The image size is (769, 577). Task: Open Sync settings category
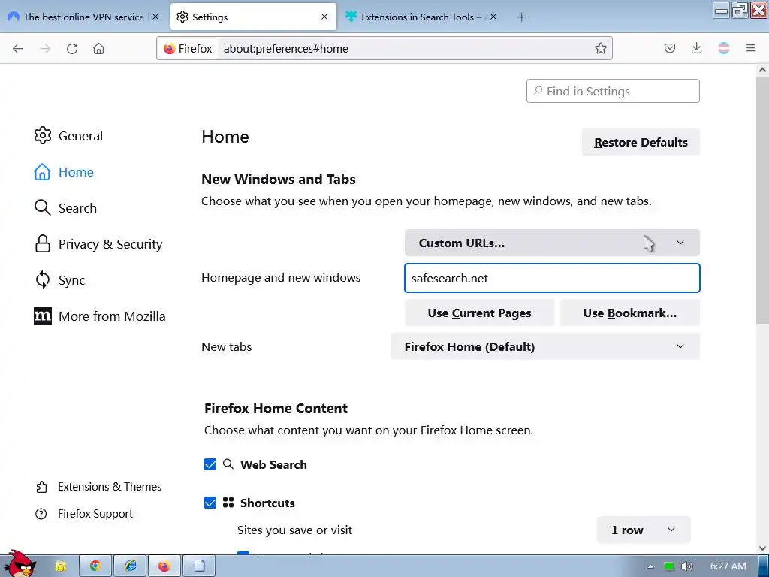[x=59, y=280]
